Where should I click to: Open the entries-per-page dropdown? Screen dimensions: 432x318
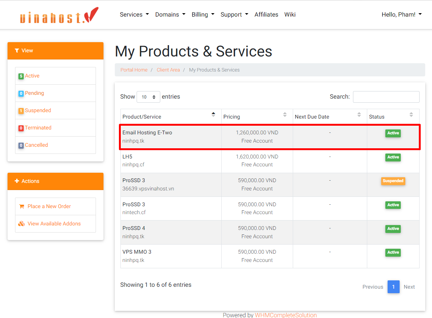(x=148, y=97)
